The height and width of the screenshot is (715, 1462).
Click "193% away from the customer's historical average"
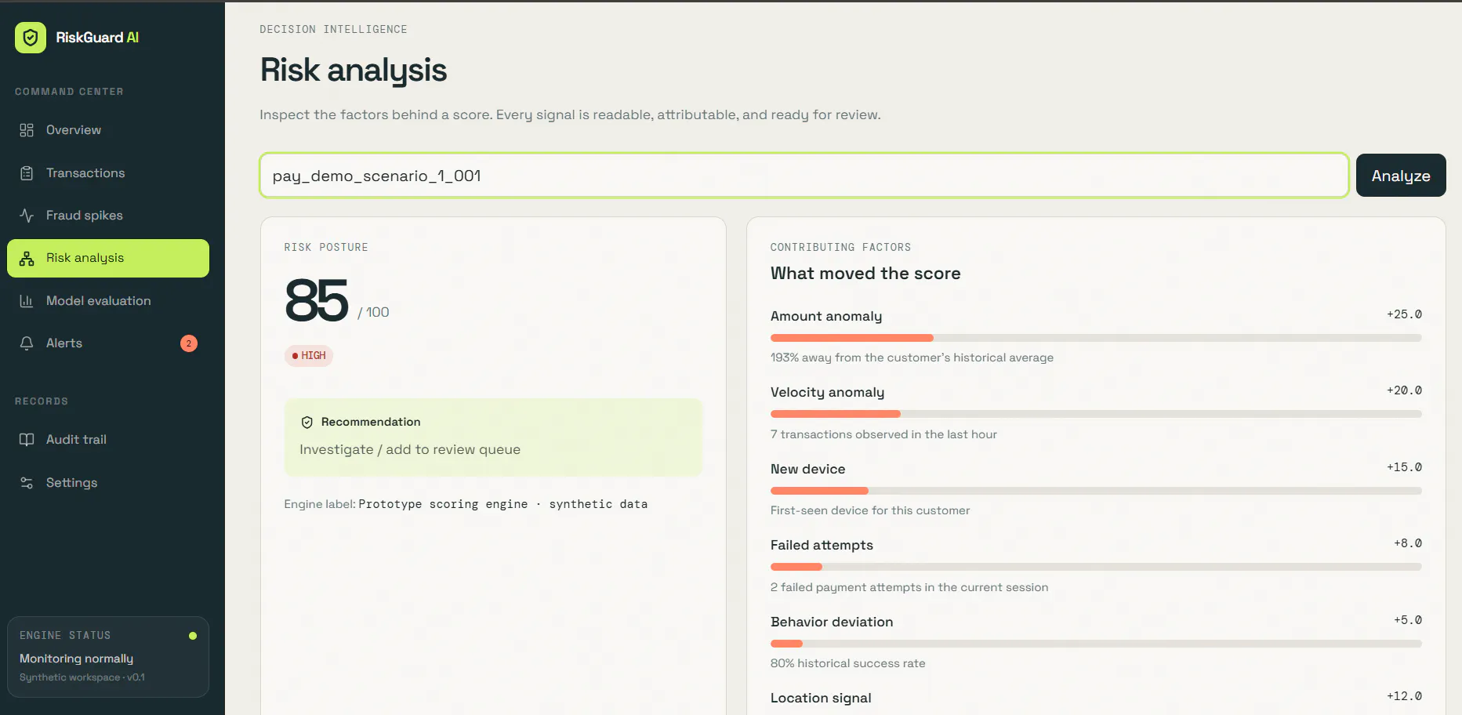(912, 357)
